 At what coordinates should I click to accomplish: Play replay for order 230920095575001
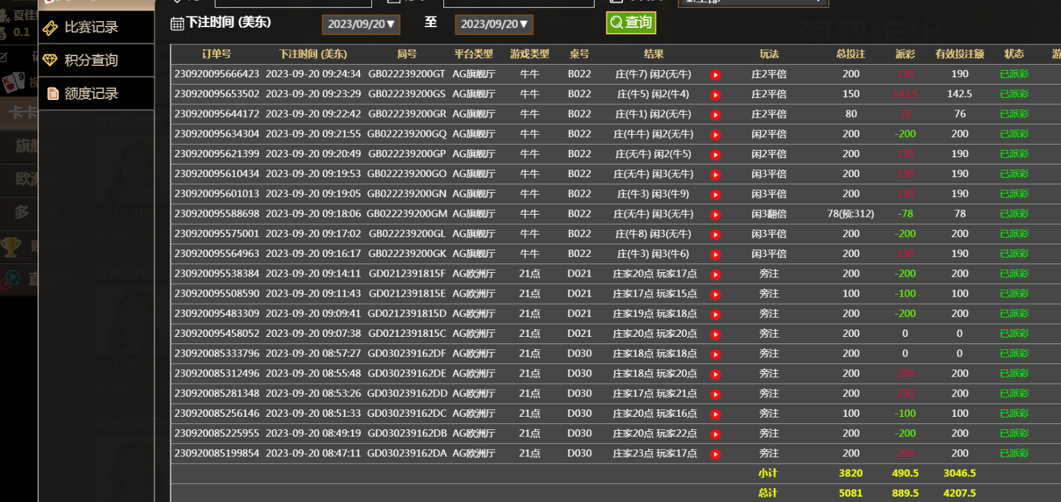(x=715, y=234)
